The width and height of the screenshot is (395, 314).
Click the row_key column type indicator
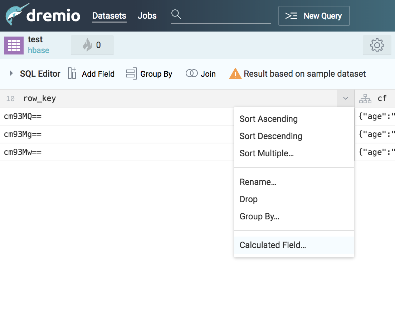pos(10,99)
